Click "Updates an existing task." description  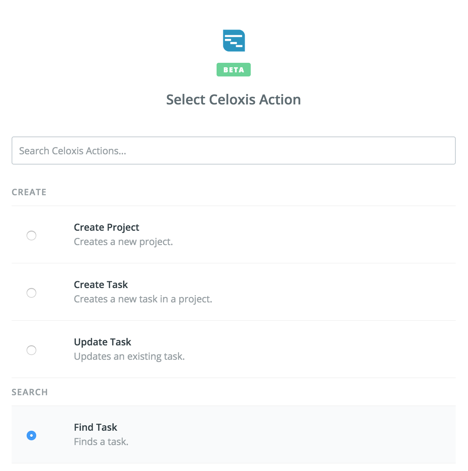(x=129, y=357)
